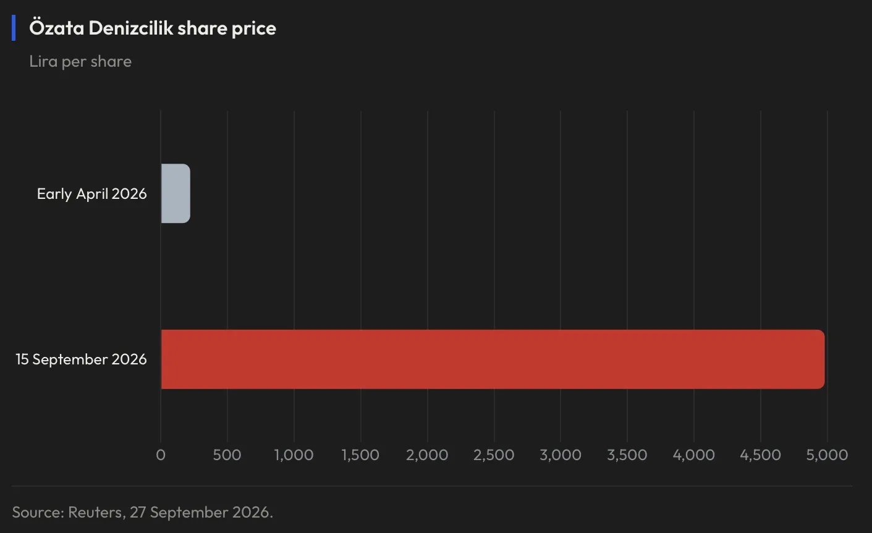Click the Lira per share subtitle
The image size is (872, 533).
click(80, 61)
